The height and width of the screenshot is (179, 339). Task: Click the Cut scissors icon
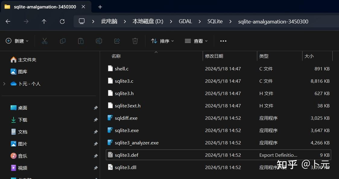45,41
